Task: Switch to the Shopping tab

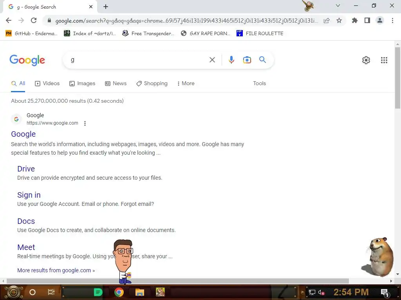Action: click(x=152, y=84)
